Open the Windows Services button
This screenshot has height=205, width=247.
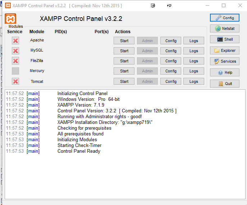[225, 61]
